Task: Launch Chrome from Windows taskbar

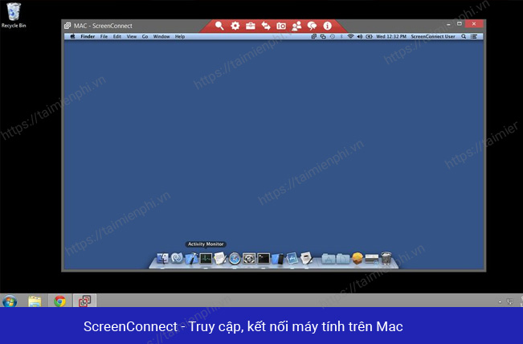Action: click(59, 301)
